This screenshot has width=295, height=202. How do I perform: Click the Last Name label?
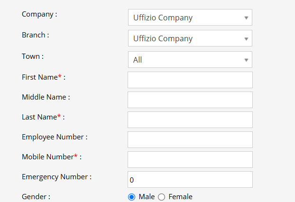coord(39,117)
